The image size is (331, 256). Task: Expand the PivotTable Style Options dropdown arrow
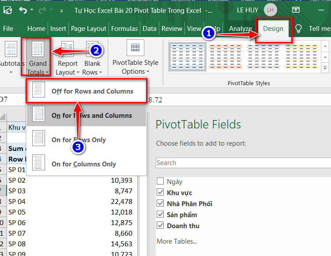[x=147, y=72]
